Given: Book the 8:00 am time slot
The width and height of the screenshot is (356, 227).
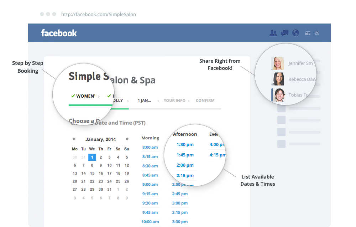Looking at the screenshot, I should tap(150, 147).
